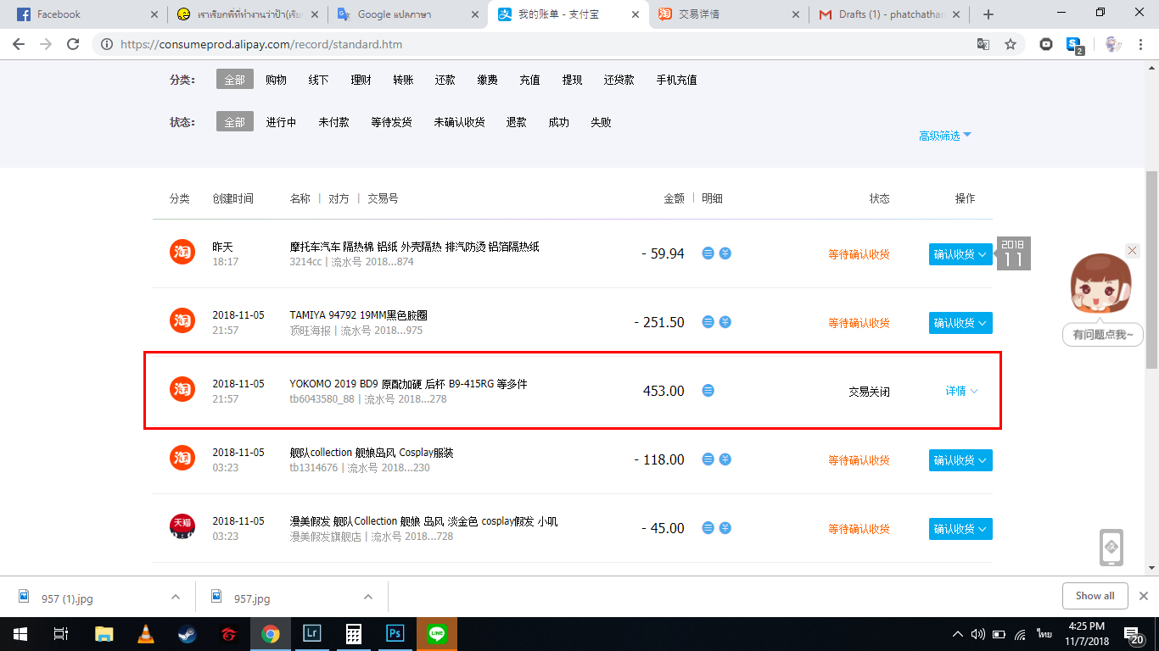Open the Calculator from the taskbar

(354, 633)
